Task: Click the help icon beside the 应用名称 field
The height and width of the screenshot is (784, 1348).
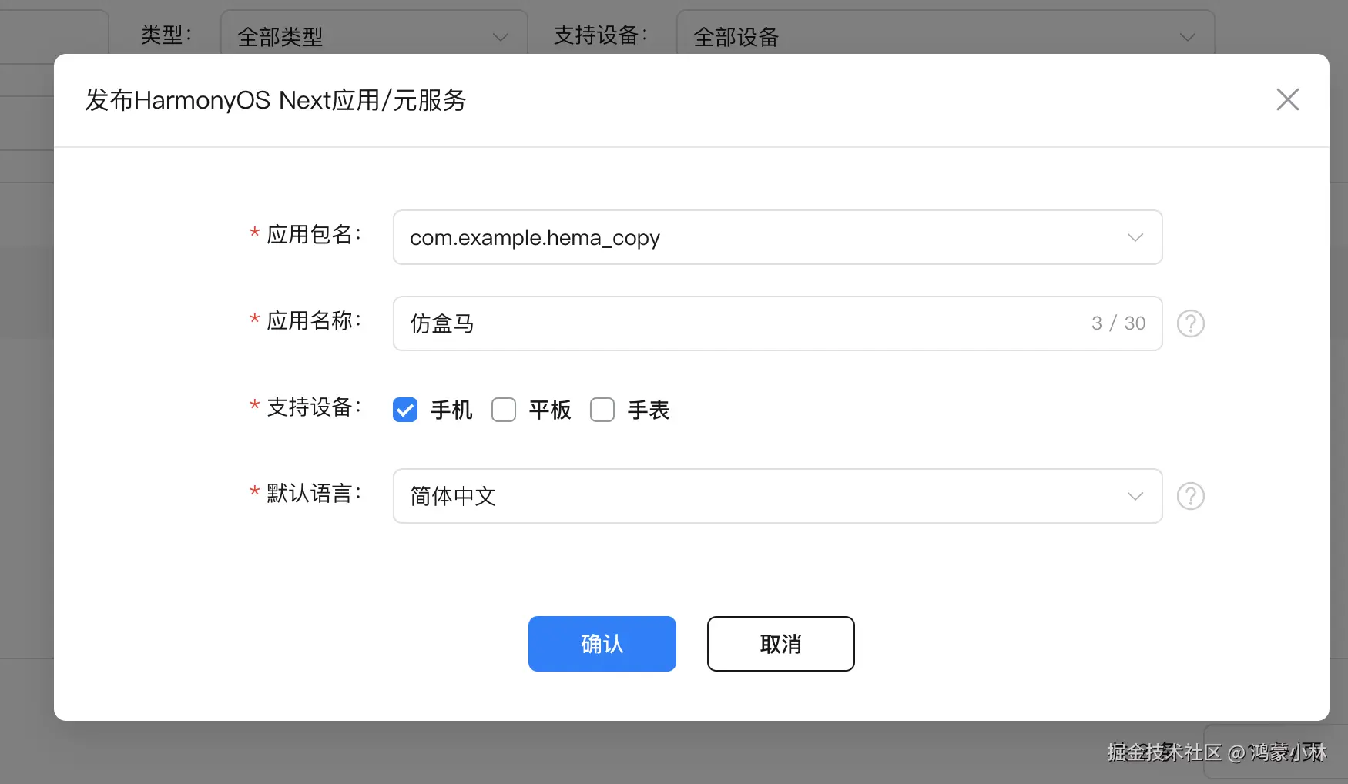Action: (x=1190, y=323)
